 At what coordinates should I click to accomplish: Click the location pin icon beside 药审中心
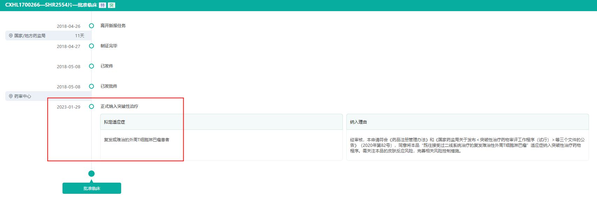(x=11, y=96)
